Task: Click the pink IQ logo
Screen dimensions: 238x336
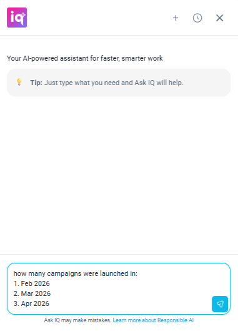Action: click(x=17, y=18)
